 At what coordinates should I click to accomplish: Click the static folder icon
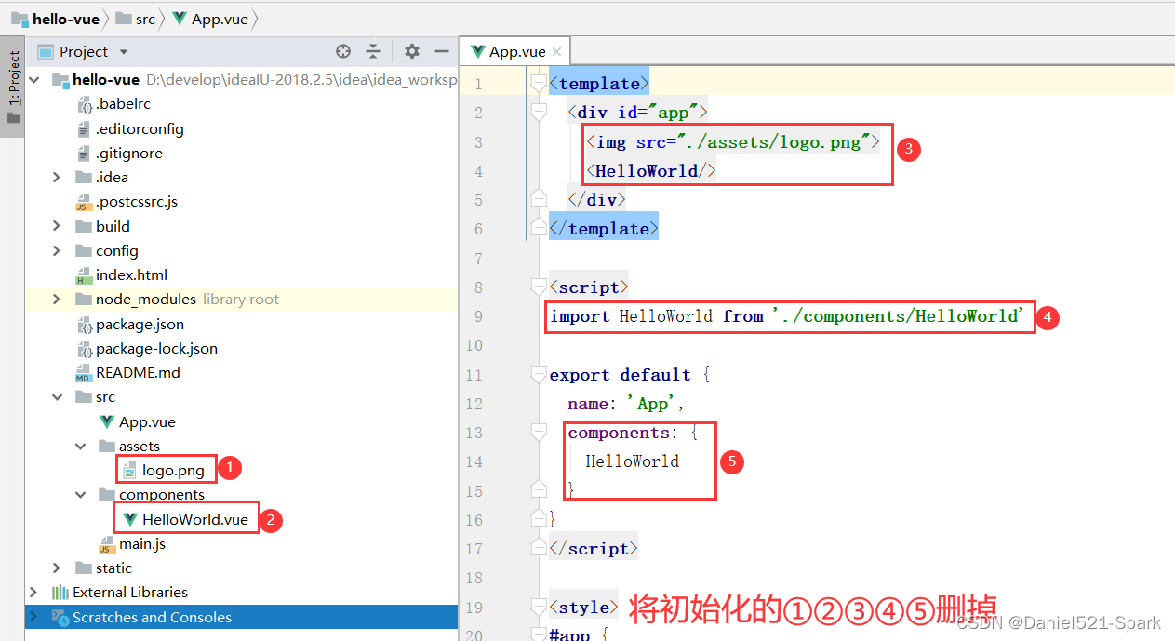pos(83,568)
